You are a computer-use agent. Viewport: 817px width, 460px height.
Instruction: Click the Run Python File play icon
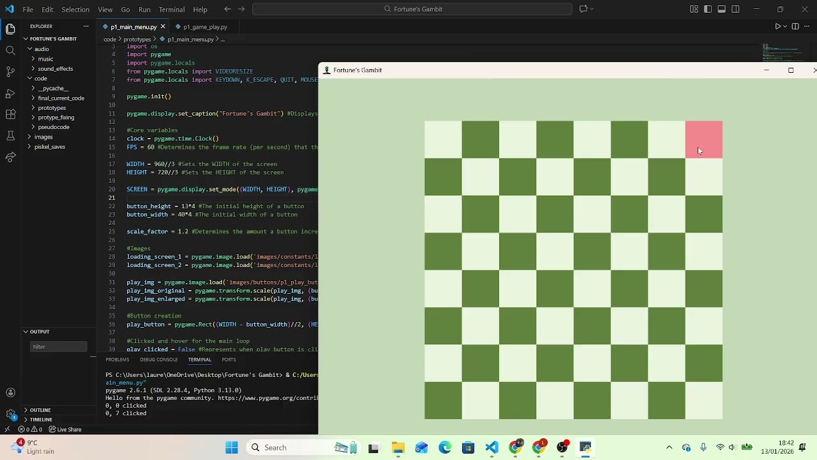[x=777, y=26]
